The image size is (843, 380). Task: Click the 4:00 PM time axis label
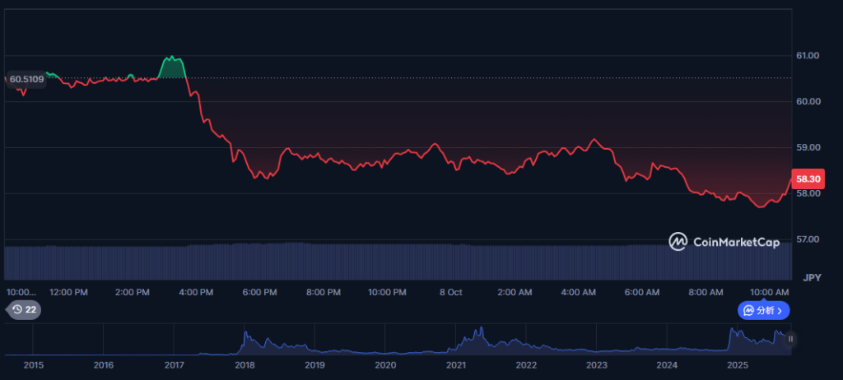click(196, 292)
